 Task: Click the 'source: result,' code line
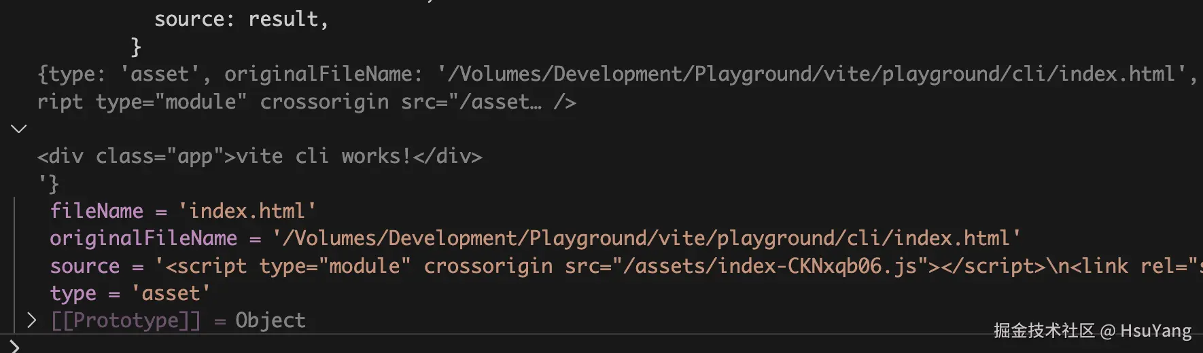241,19
